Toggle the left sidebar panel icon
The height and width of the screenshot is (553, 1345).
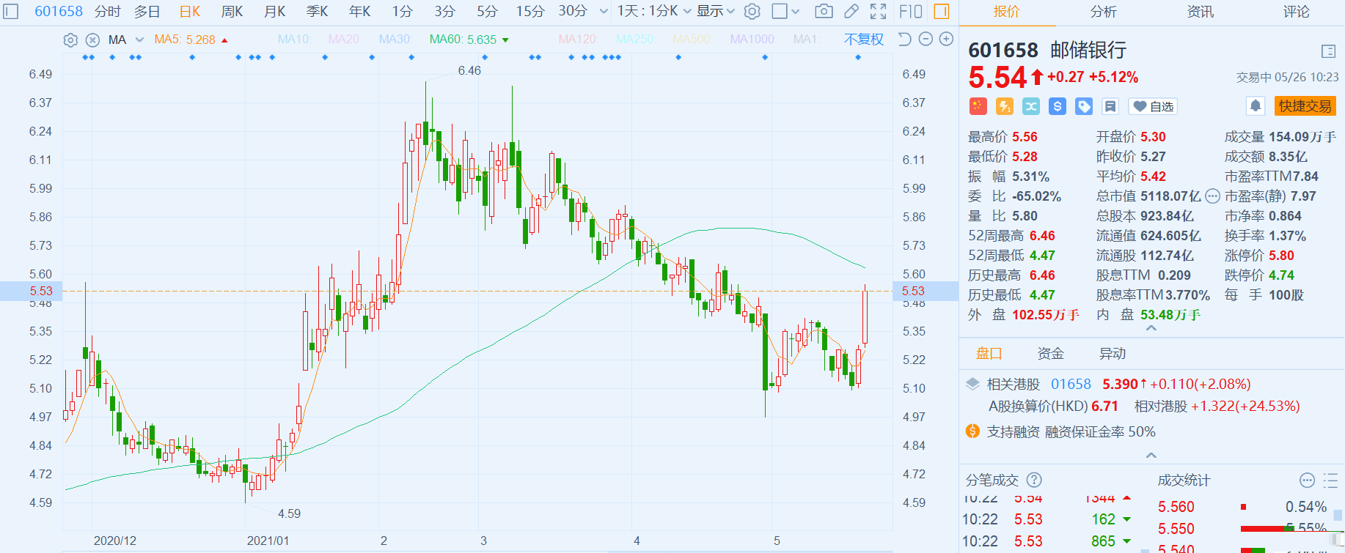11,11
